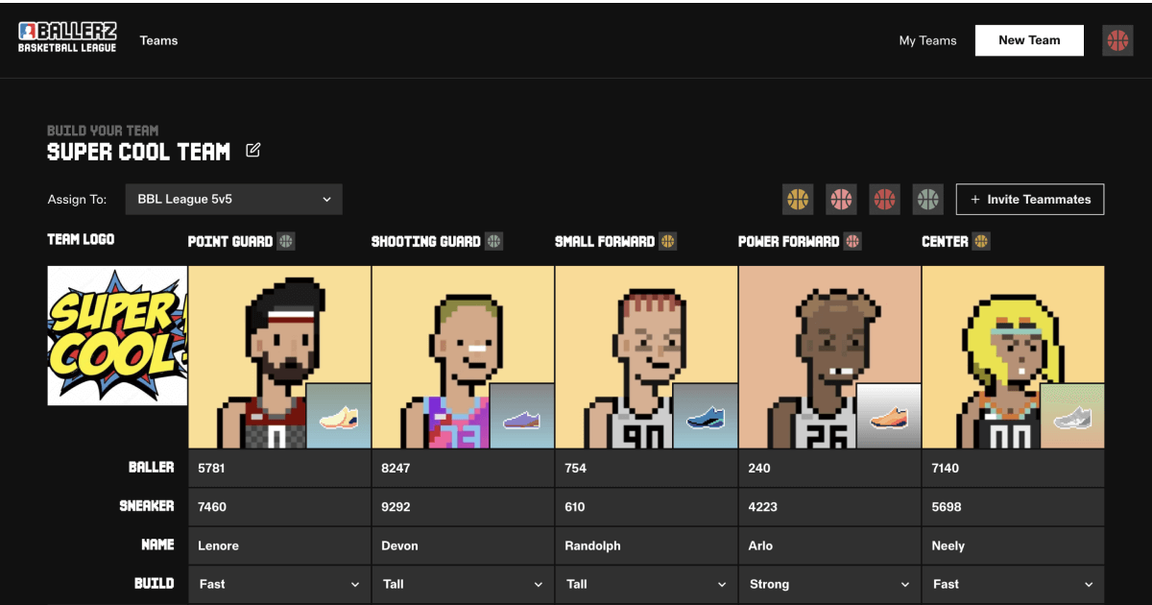Open the Teams nav item

point(158,40)
